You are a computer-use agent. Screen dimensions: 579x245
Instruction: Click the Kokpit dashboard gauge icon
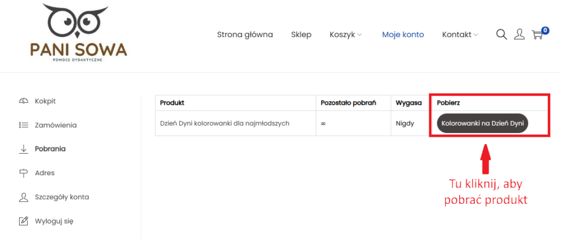[x=24, y=101]
